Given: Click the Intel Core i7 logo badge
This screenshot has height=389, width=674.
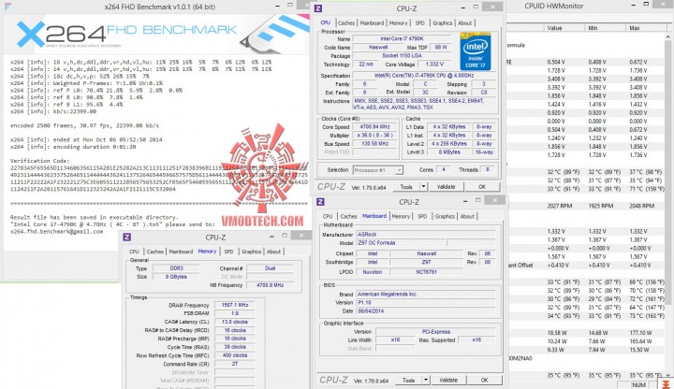Looking at the screenshot, I should click(475, 50).
